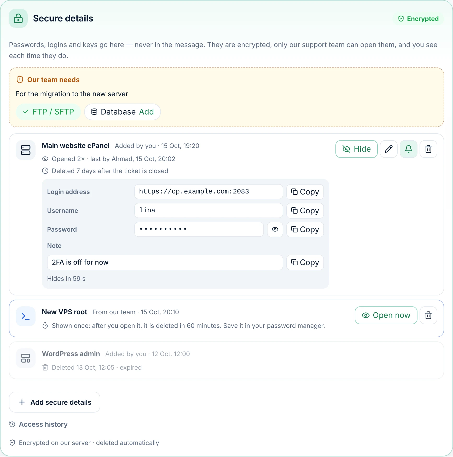453x457 pixels.
Task: Click the 'For the migration to the new server' text
Action: click(72, 94)
